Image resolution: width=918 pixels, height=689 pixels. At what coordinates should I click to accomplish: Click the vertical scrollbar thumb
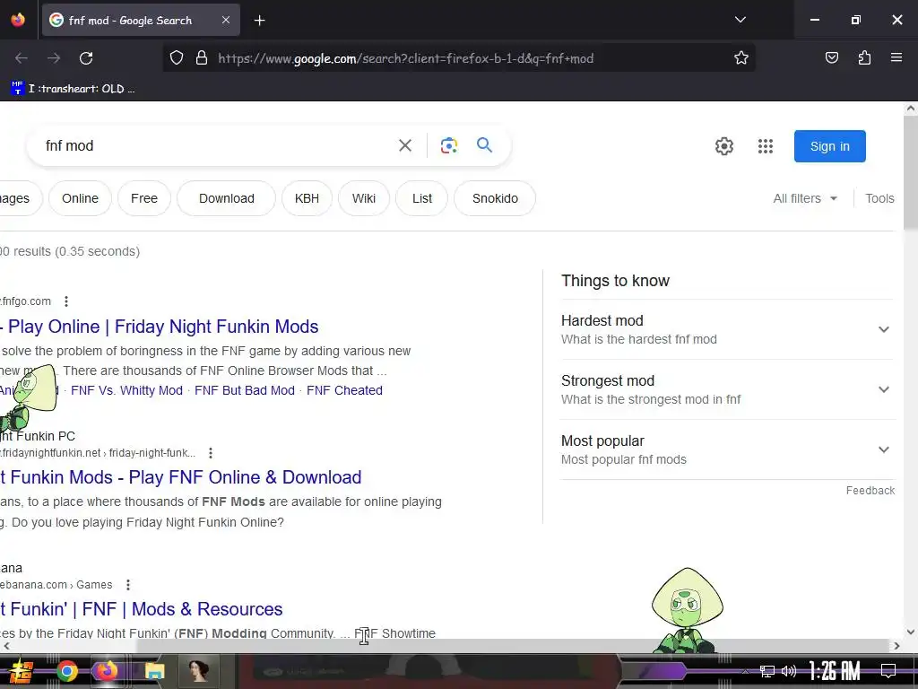(x=911, y=173)
